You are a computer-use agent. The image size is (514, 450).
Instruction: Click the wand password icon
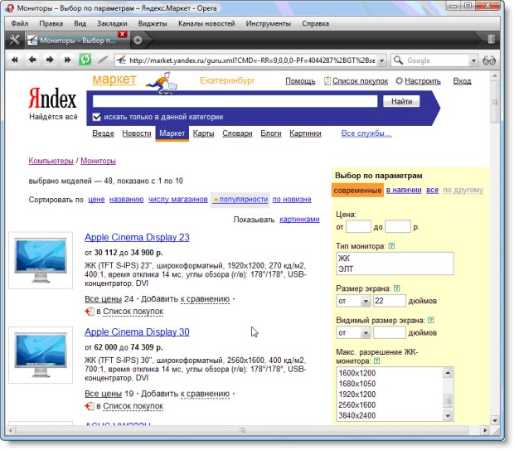tap(103, 60)
